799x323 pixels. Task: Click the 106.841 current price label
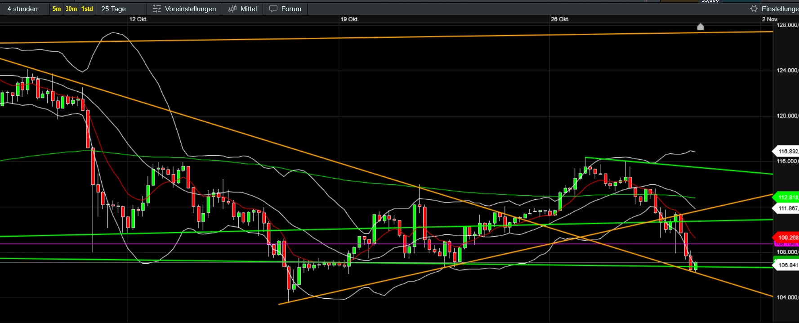tap(787, 265)
